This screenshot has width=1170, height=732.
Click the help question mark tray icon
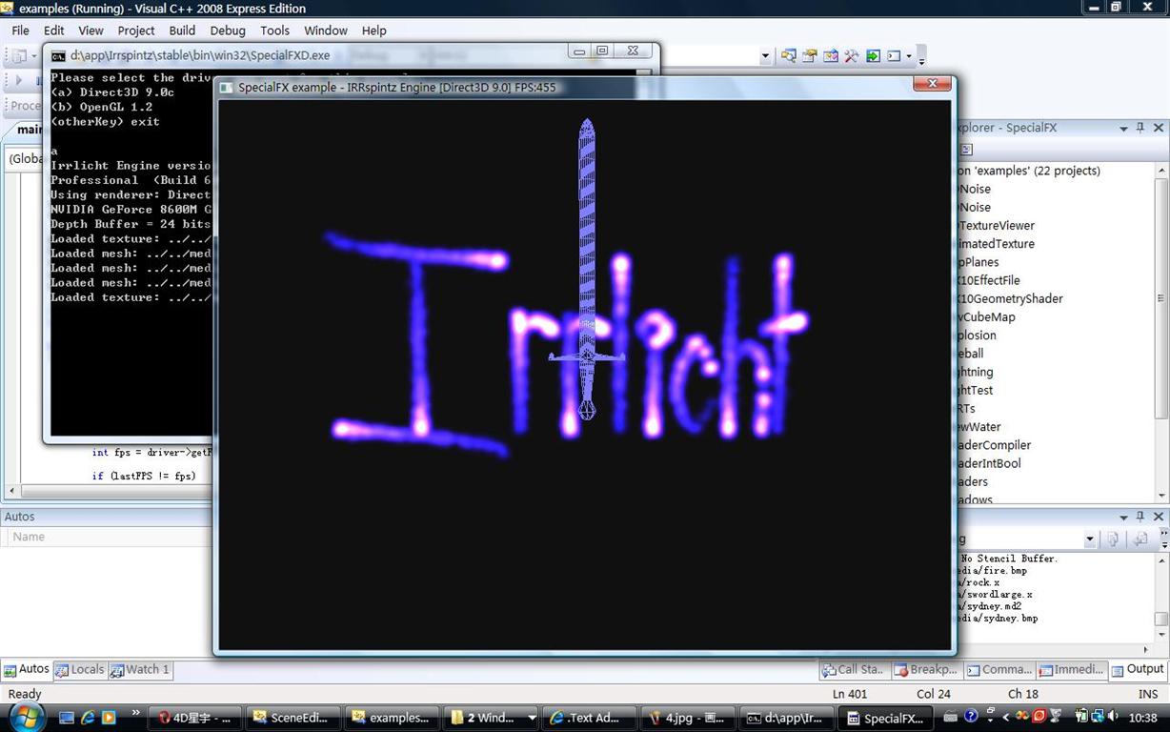click(x=971, y=716)
